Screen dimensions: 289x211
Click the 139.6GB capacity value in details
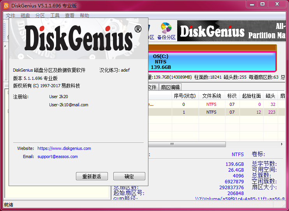coord(234,164)
